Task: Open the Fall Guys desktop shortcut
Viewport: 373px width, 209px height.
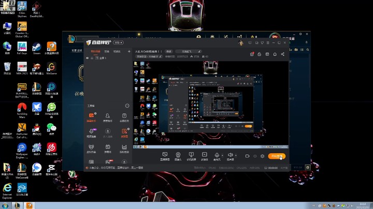Action: coord(22,48)
